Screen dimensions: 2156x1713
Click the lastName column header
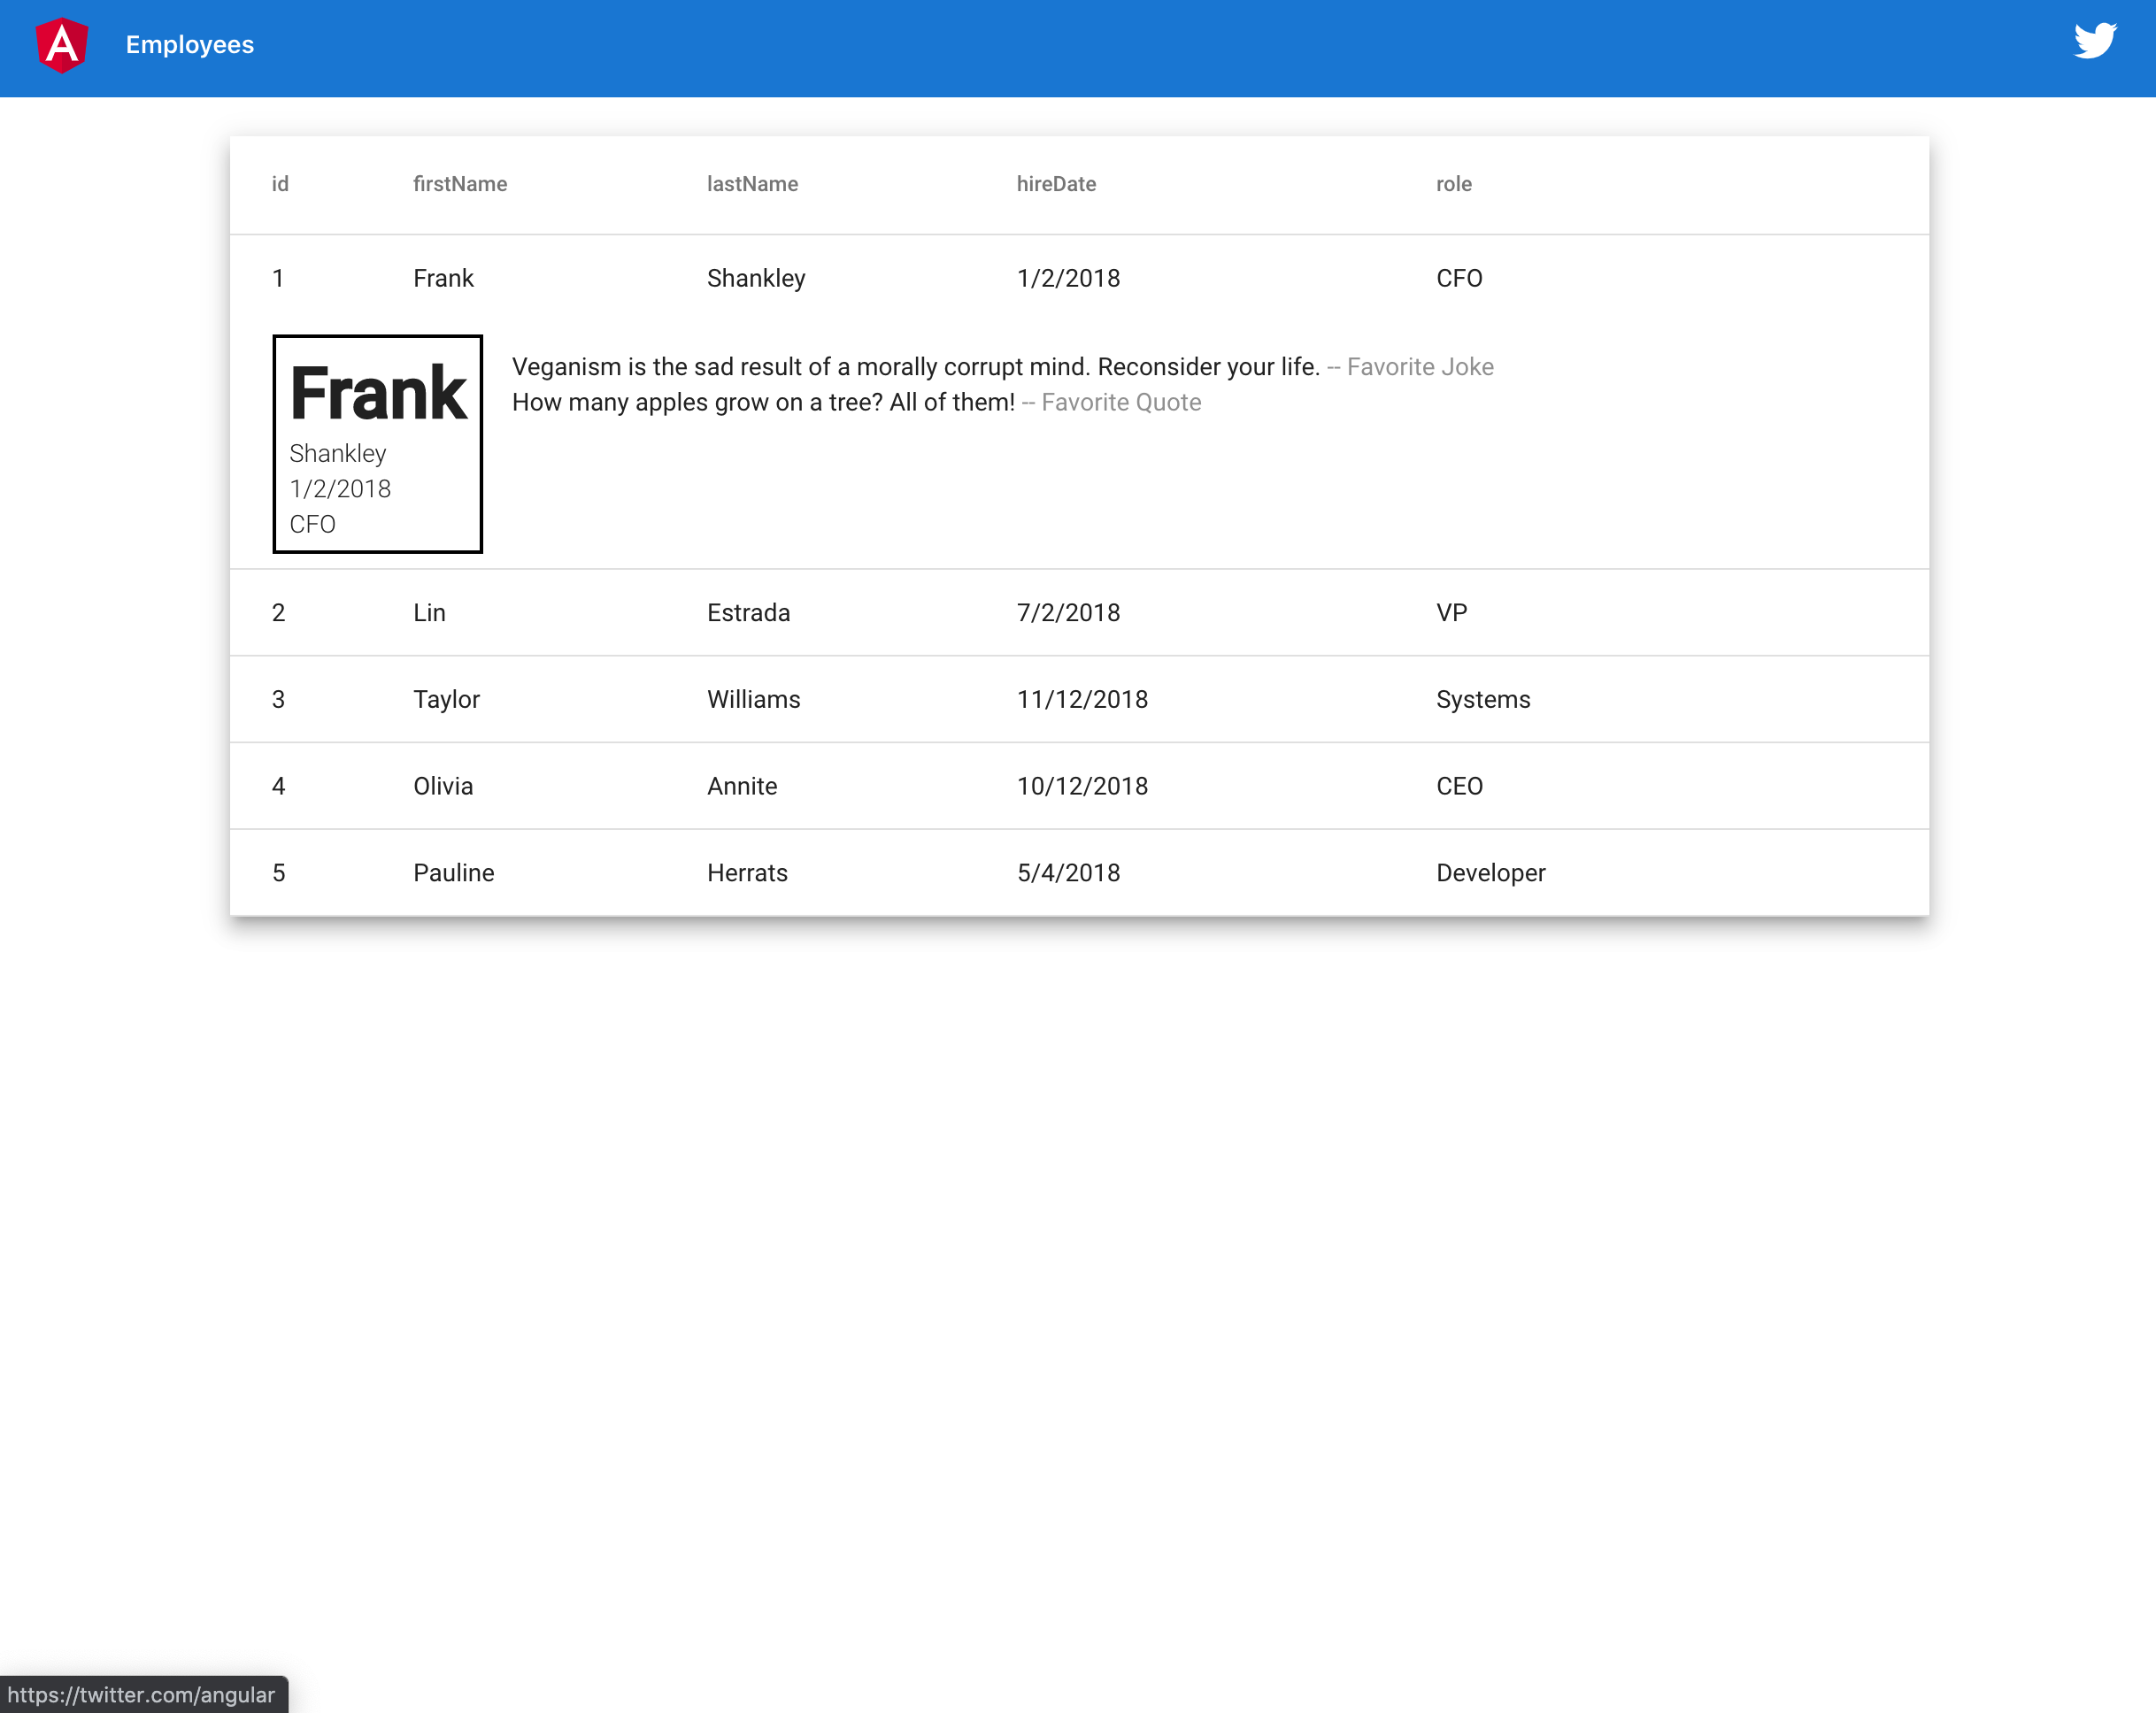tap(752, 184)
